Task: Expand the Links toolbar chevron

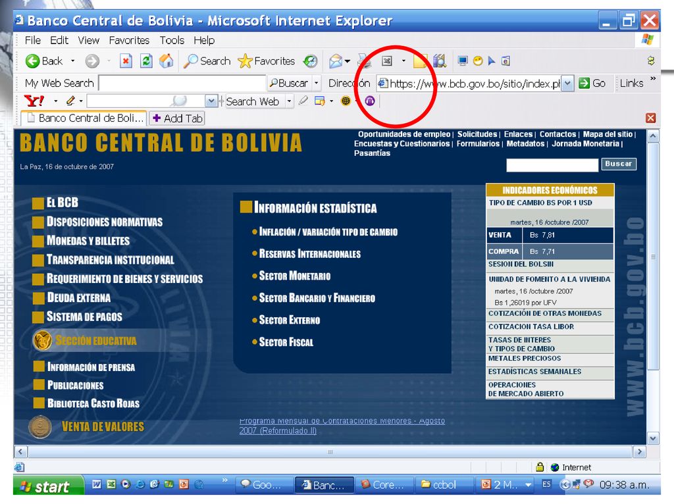Action: pyautogui.click(x=653, y=79)
